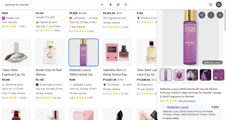Clear the search box text

point(102,5)
